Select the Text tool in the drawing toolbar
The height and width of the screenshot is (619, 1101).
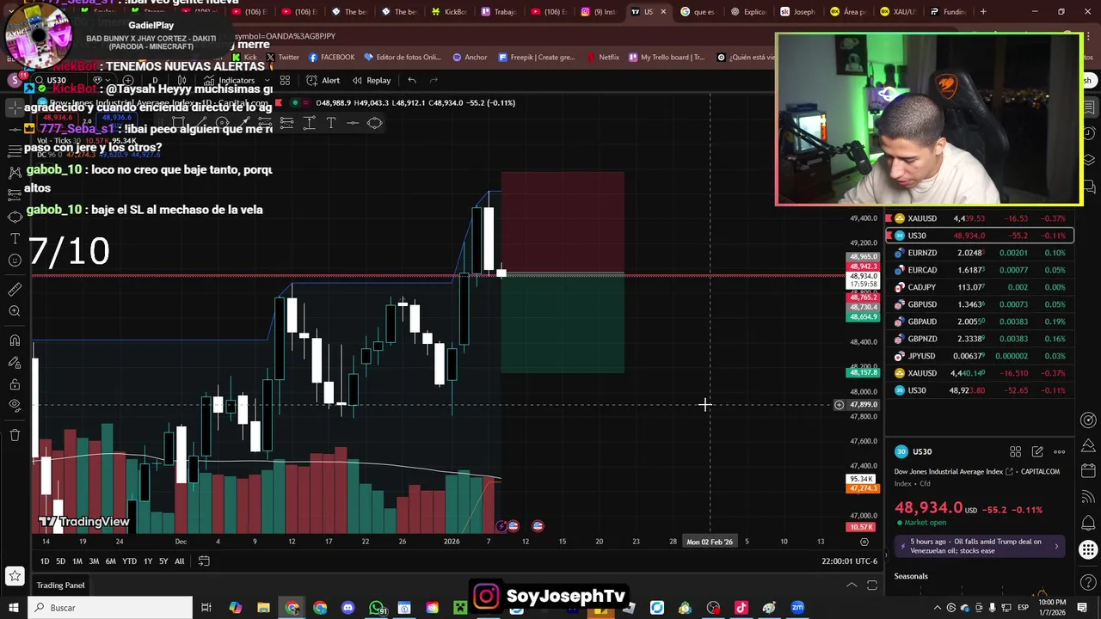click(x=330, y=123)
